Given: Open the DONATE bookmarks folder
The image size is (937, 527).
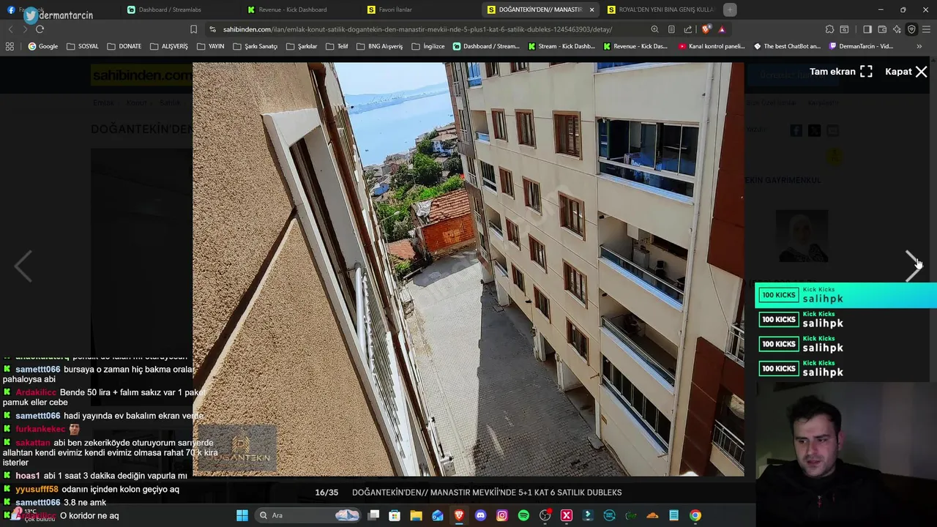Looking at the screenshot, I should (x=124, y=46).
